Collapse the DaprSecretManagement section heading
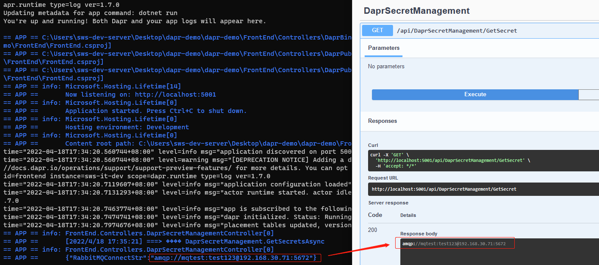Screen dimensions: 599x265 417,11
